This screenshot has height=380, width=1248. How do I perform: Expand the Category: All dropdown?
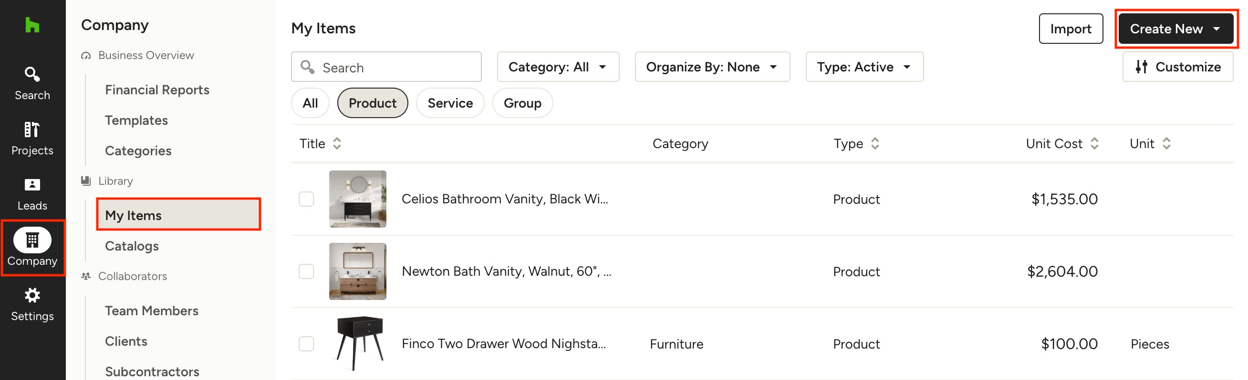pyautogui.click(x=558, y=67)
